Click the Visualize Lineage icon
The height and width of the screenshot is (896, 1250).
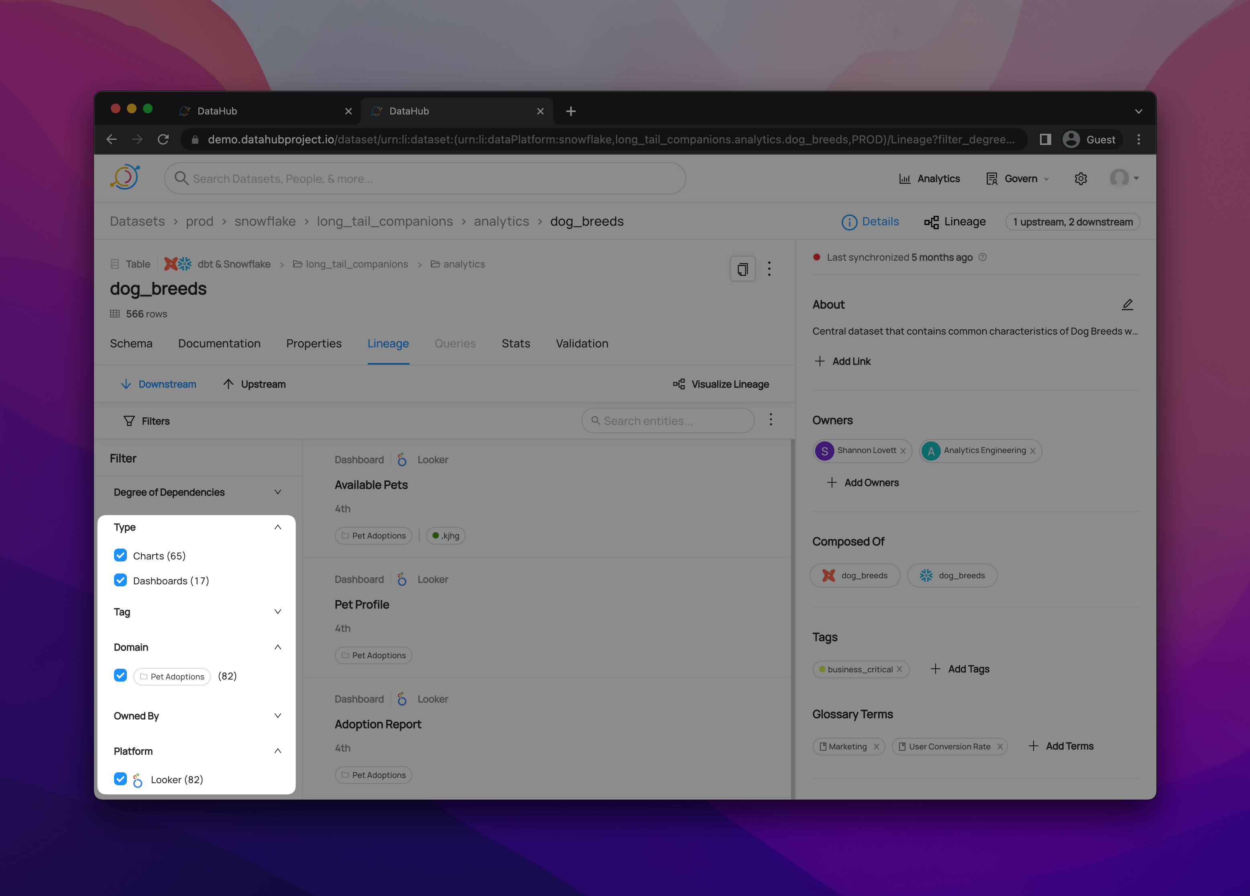point(679,384)
